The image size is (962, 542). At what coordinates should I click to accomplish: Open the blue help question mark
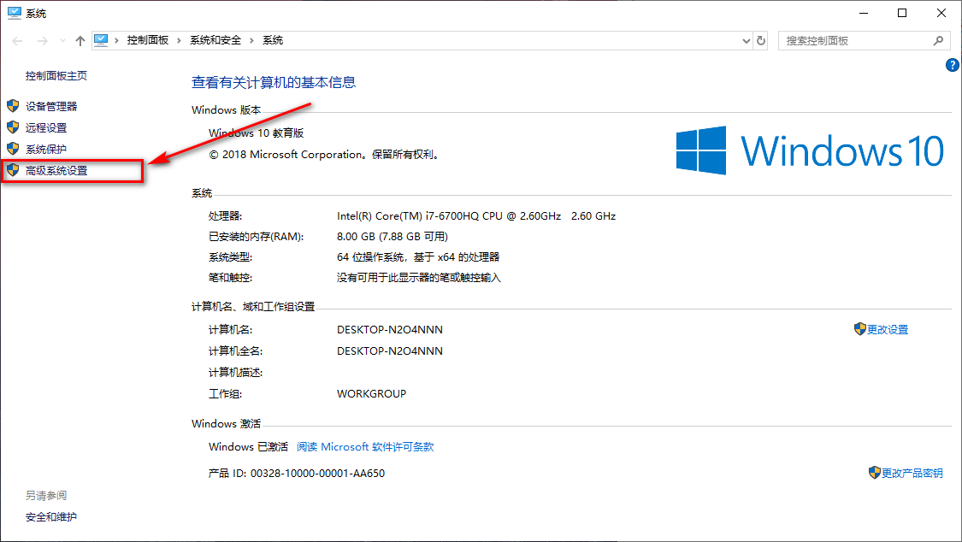pyautogui.click(x=953, y=65)
